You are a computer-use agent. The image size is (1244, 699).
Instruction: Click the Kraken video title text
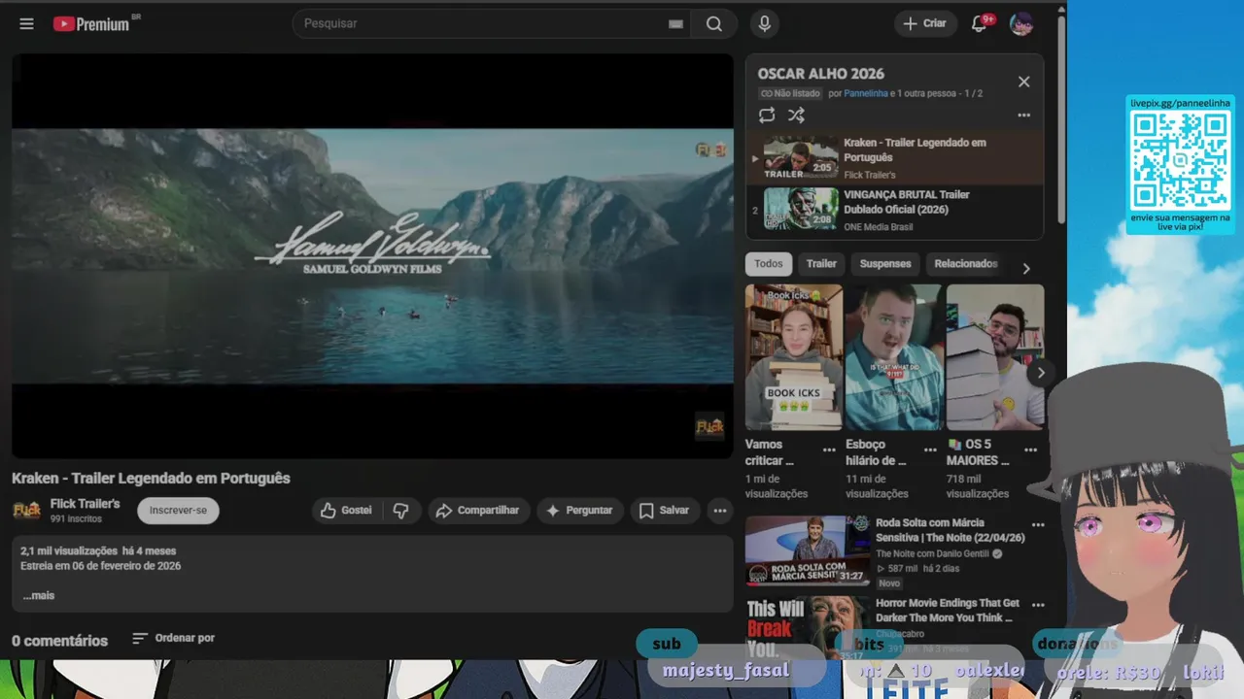(151, 479)
